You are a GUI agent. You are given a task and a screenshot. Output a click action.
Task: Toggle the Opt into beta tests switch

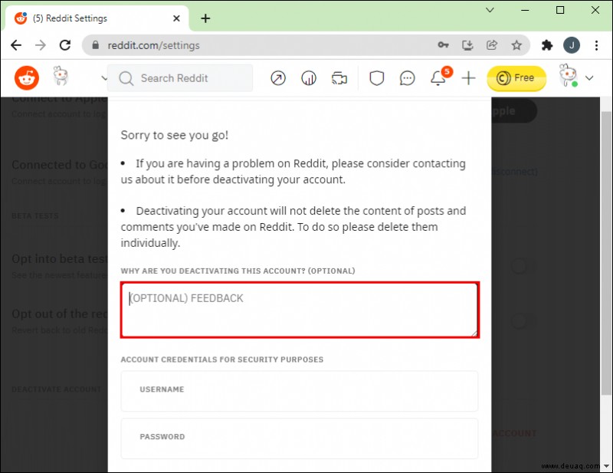[523, 267]
